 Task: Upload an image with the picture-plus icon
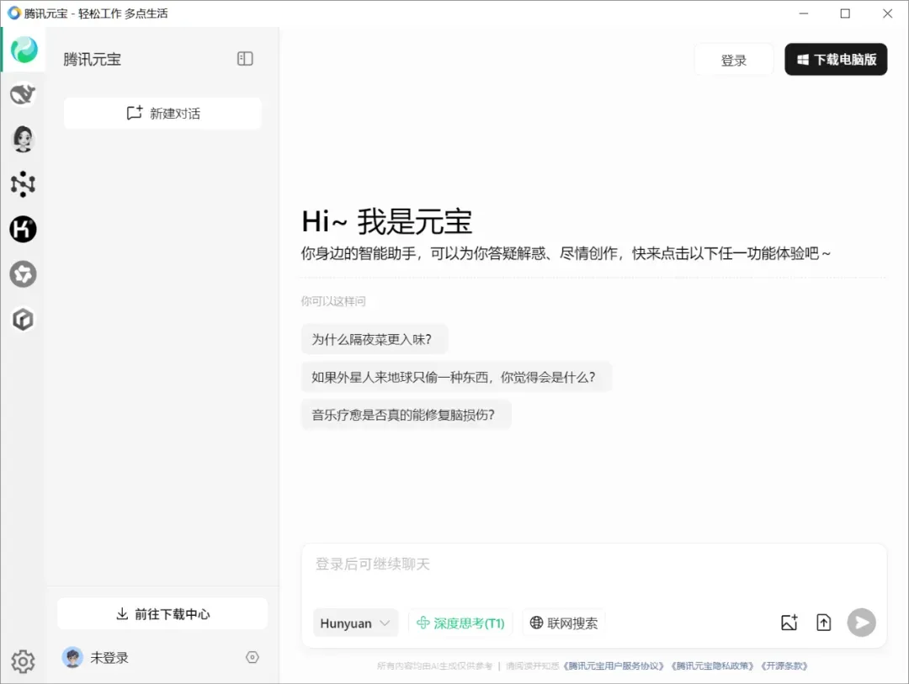click(789, 623)
